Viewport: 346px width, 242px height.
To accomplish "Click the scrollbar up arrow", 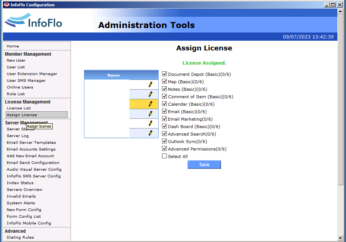I will pos(340,11).
